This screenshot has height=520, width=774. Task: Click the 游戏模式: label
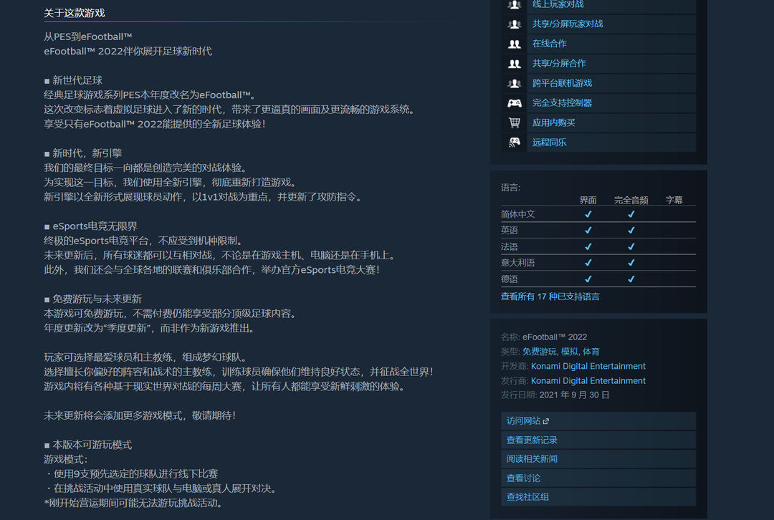66,459
